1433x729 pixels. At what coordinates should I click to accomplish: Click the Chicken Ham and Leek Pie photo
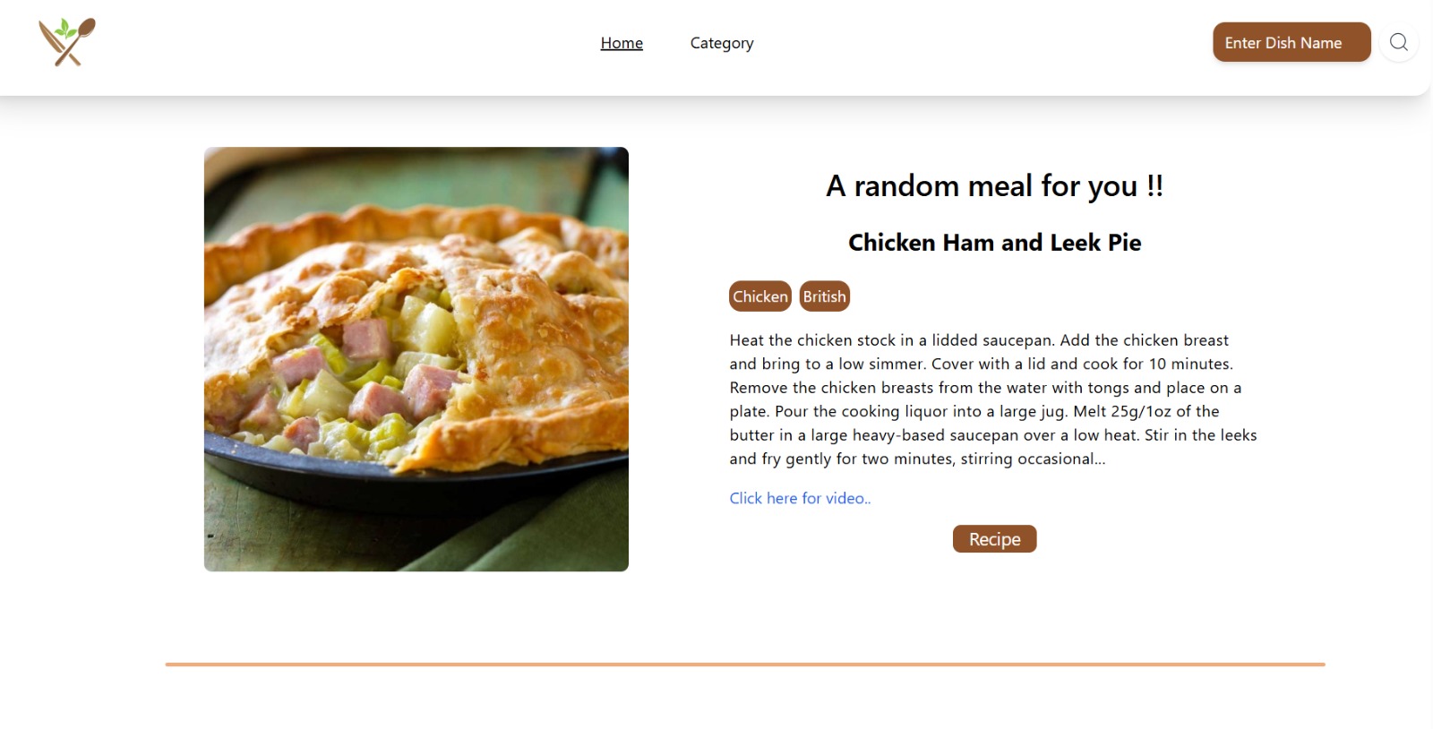pos(416,358)
